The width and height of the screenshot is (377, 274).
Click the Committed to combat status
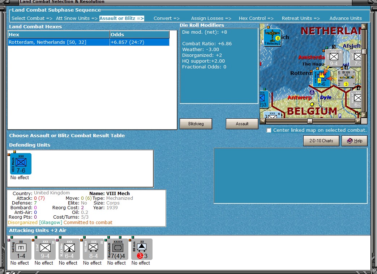(88, 223)
